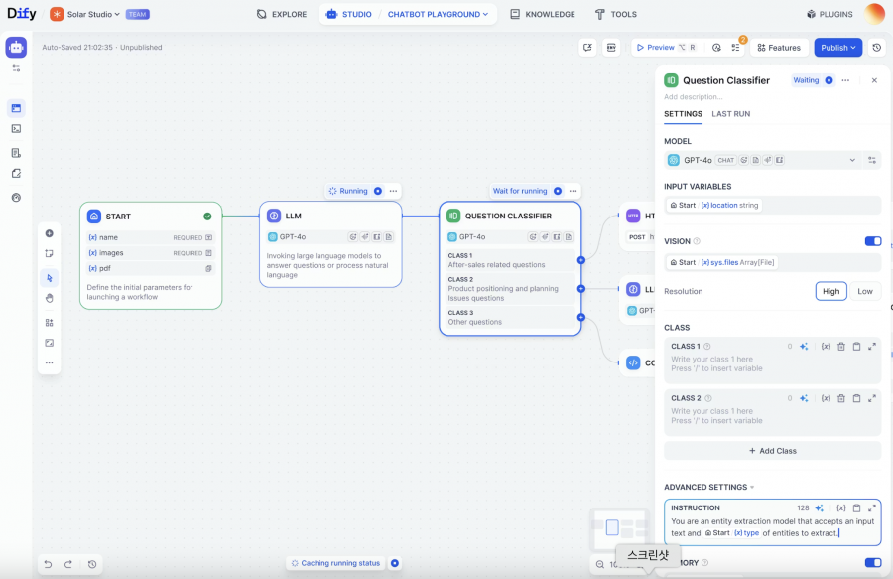
Task: Select Low resolution option
Action: 864,291
